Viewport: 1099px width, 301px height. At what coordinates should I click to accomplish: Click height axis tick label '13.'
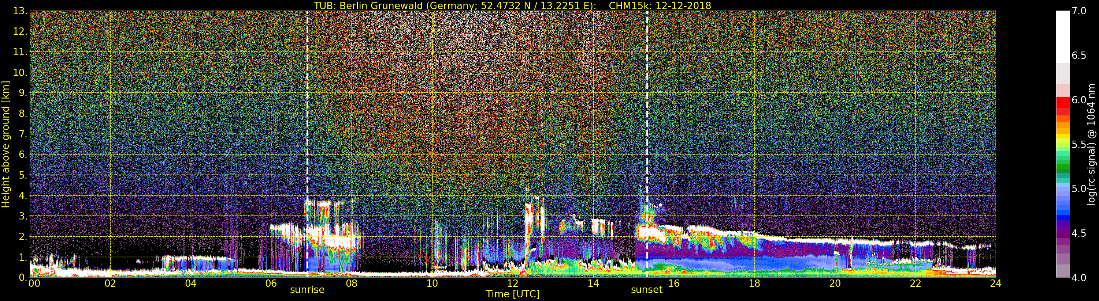(x=21, y=11)
